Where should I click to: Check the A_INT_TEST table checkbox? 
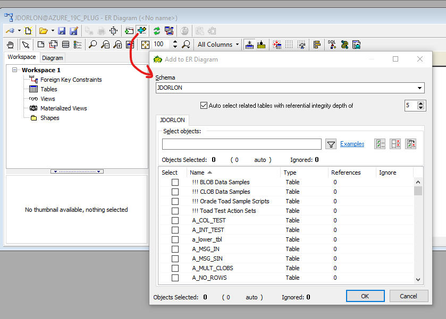tap(175, 230)
